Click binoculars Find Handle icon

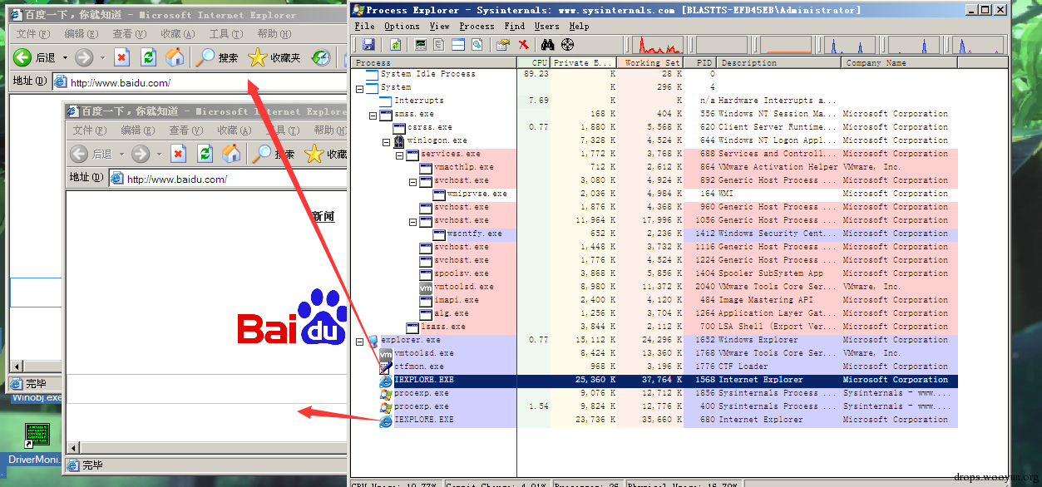coord(549,45)
